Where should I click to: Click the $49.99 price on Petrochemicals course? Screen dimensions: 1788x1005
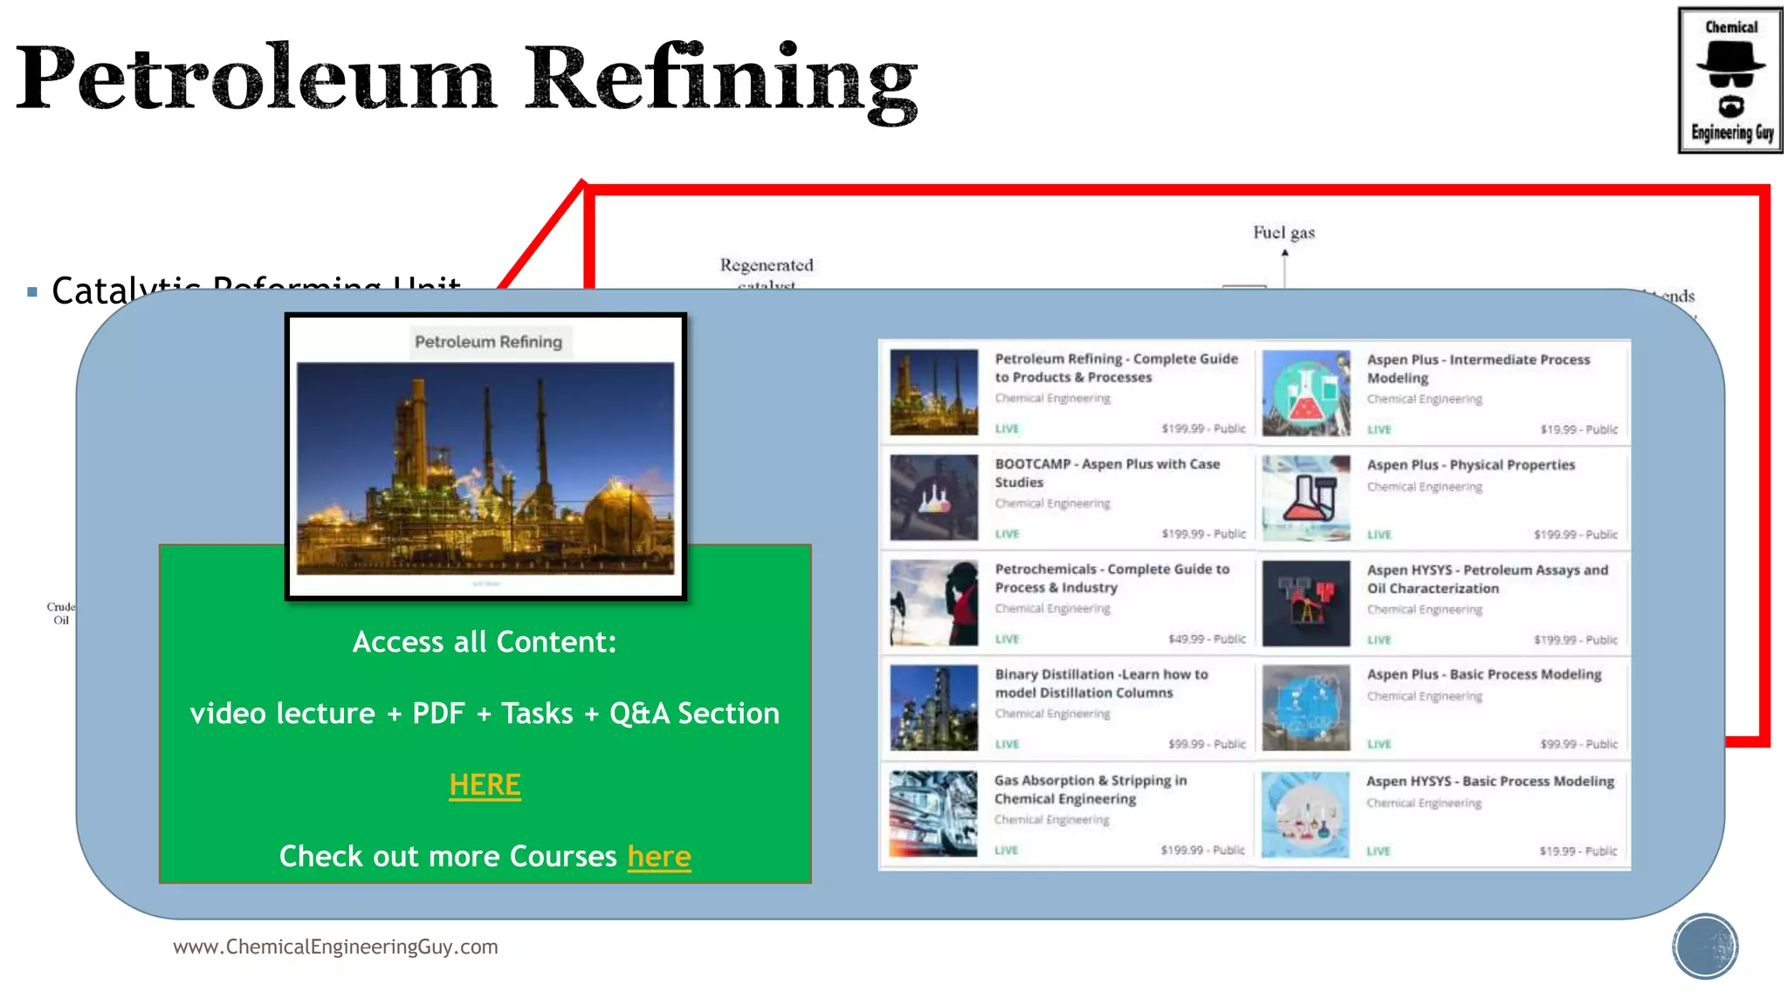(x=1187, y=639)
